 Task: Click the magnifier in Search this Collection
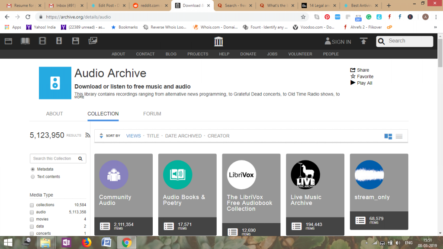click(x=80, y=159)
